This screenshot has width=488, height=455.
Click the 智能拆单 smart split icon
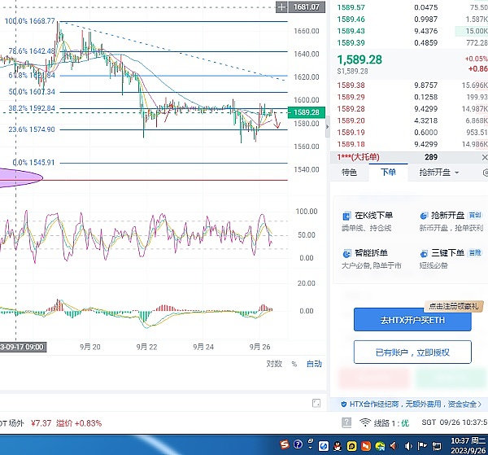click(346, 253)
